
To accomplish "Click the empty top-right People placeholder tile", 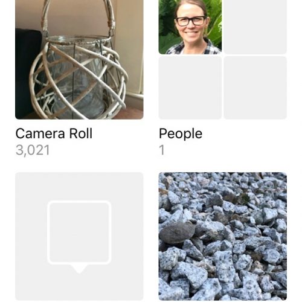I will pyautogui.click(x=255, y=27).
